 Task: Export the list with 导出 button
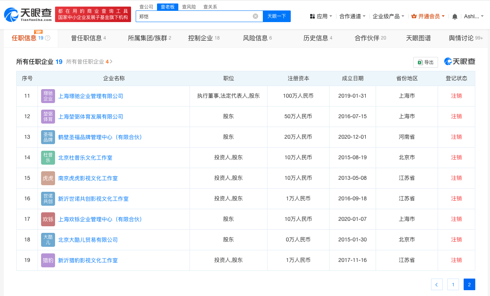click(426, 62)
